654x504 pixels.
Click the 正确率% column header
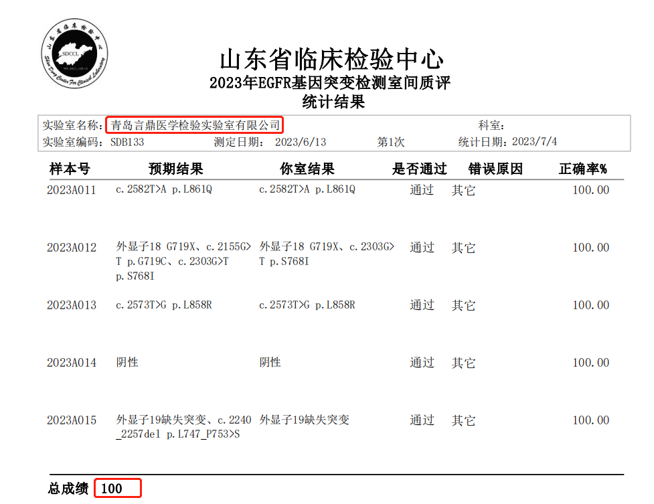[582, 169]
